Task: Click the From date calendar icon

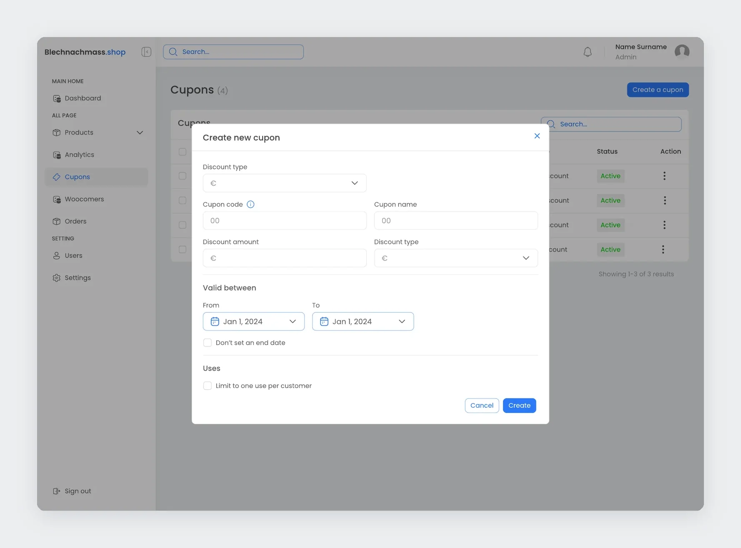Action: (215, 321)
